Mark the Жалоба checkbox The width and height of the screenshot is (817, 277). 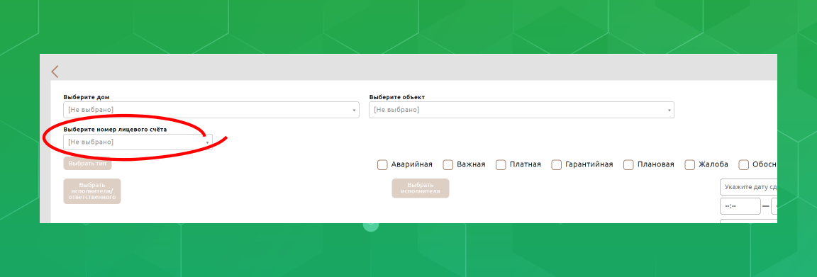[x=690, y=164]
